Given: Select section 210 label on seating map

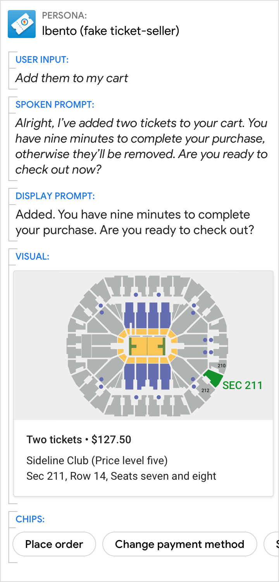Looking at the screenshot, I should (x=222, y=365).
